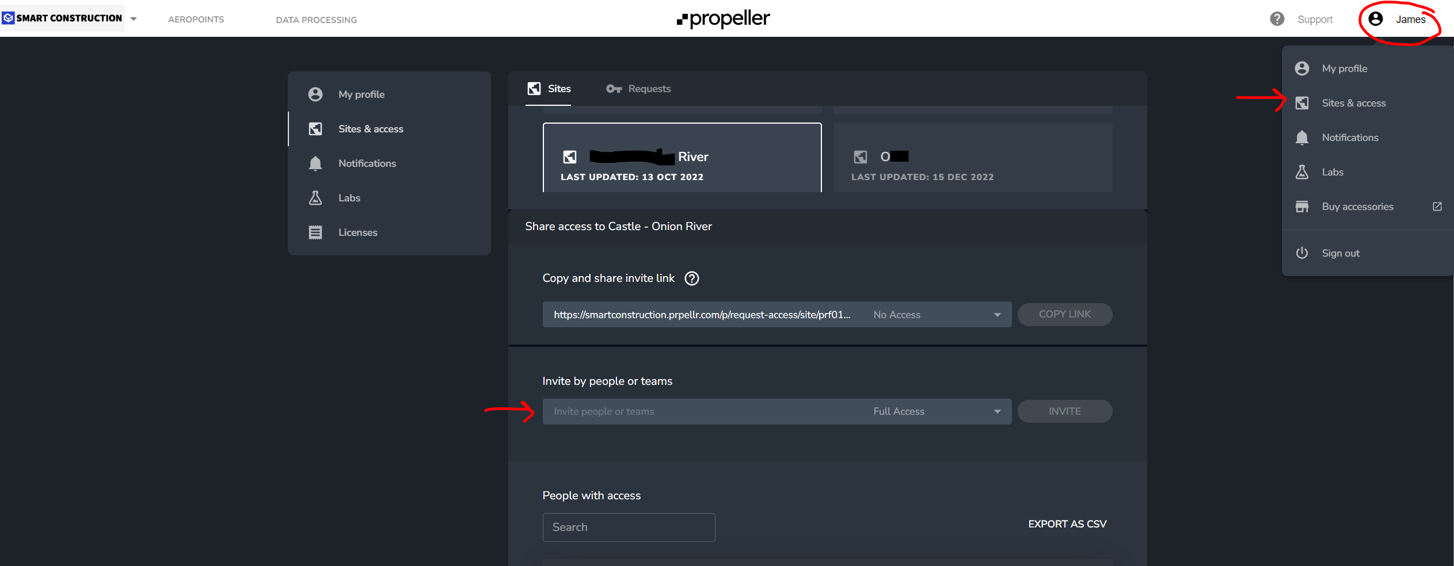
Task: Open the AeroPoints menu
Action: click(196, 20)
